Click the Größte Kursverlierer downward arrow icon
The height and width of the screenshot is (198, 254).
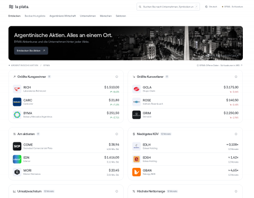(x=134, y=77)
